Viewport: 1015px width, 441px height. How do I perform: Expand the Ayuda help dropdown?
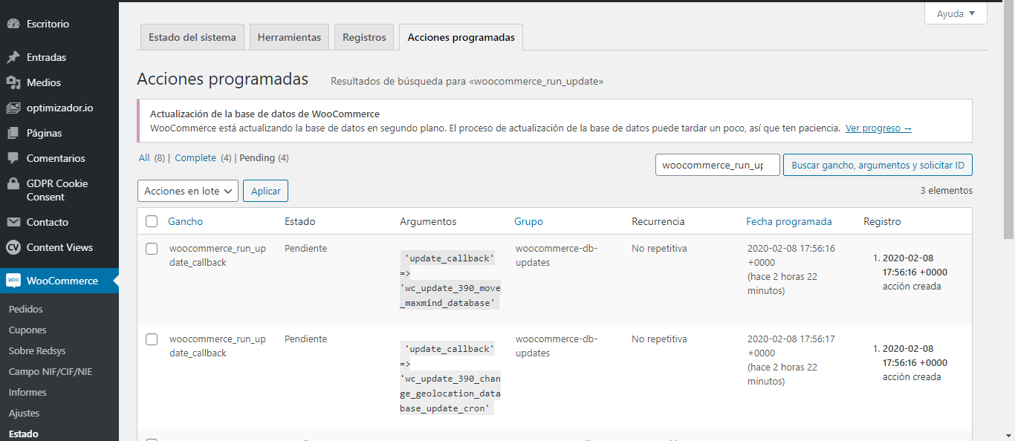pos(956,13)
